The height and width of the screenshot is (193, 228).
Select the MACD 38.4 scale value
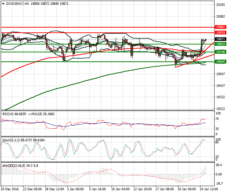(x=219, y=165)
